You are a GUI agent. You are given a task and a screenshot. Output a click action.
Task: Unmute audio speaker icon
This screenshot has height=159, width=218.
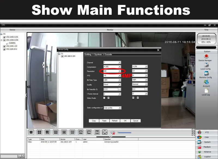pyautogui.click(x=113, y=132)
